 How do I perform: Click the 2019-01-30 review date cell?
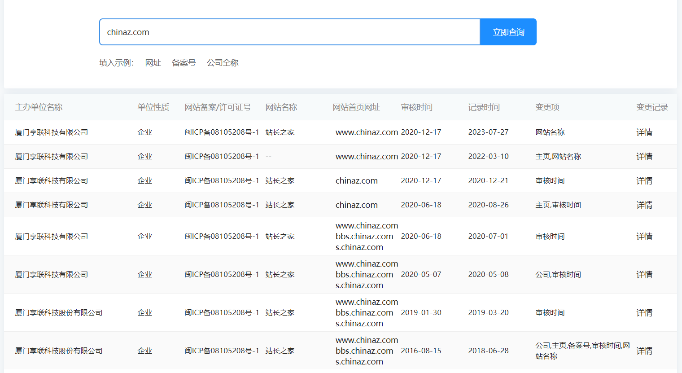[421, 313]
